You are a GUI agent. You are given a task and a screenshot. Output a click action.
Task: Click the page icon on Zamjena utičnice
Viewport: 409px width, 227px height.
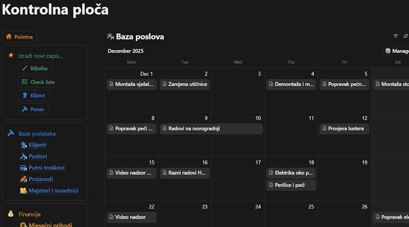click(x=165, y=84)
